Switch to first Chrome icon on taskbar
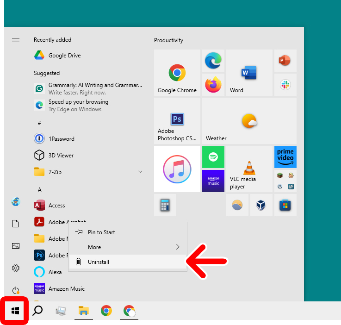341x325 pixels. pyautogui.click(x=106, y=311)
